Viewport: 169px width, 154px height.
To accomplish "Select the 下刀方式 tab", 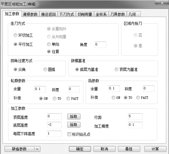I will point(66,14).
